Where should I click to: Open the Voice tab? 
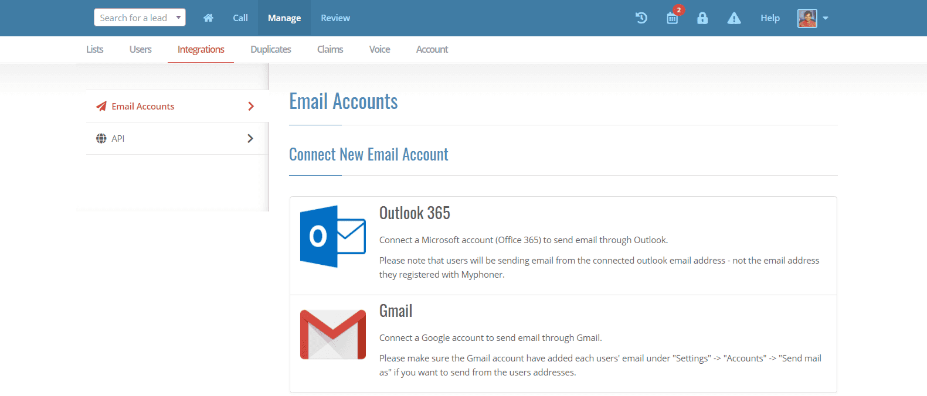(380, 49)
